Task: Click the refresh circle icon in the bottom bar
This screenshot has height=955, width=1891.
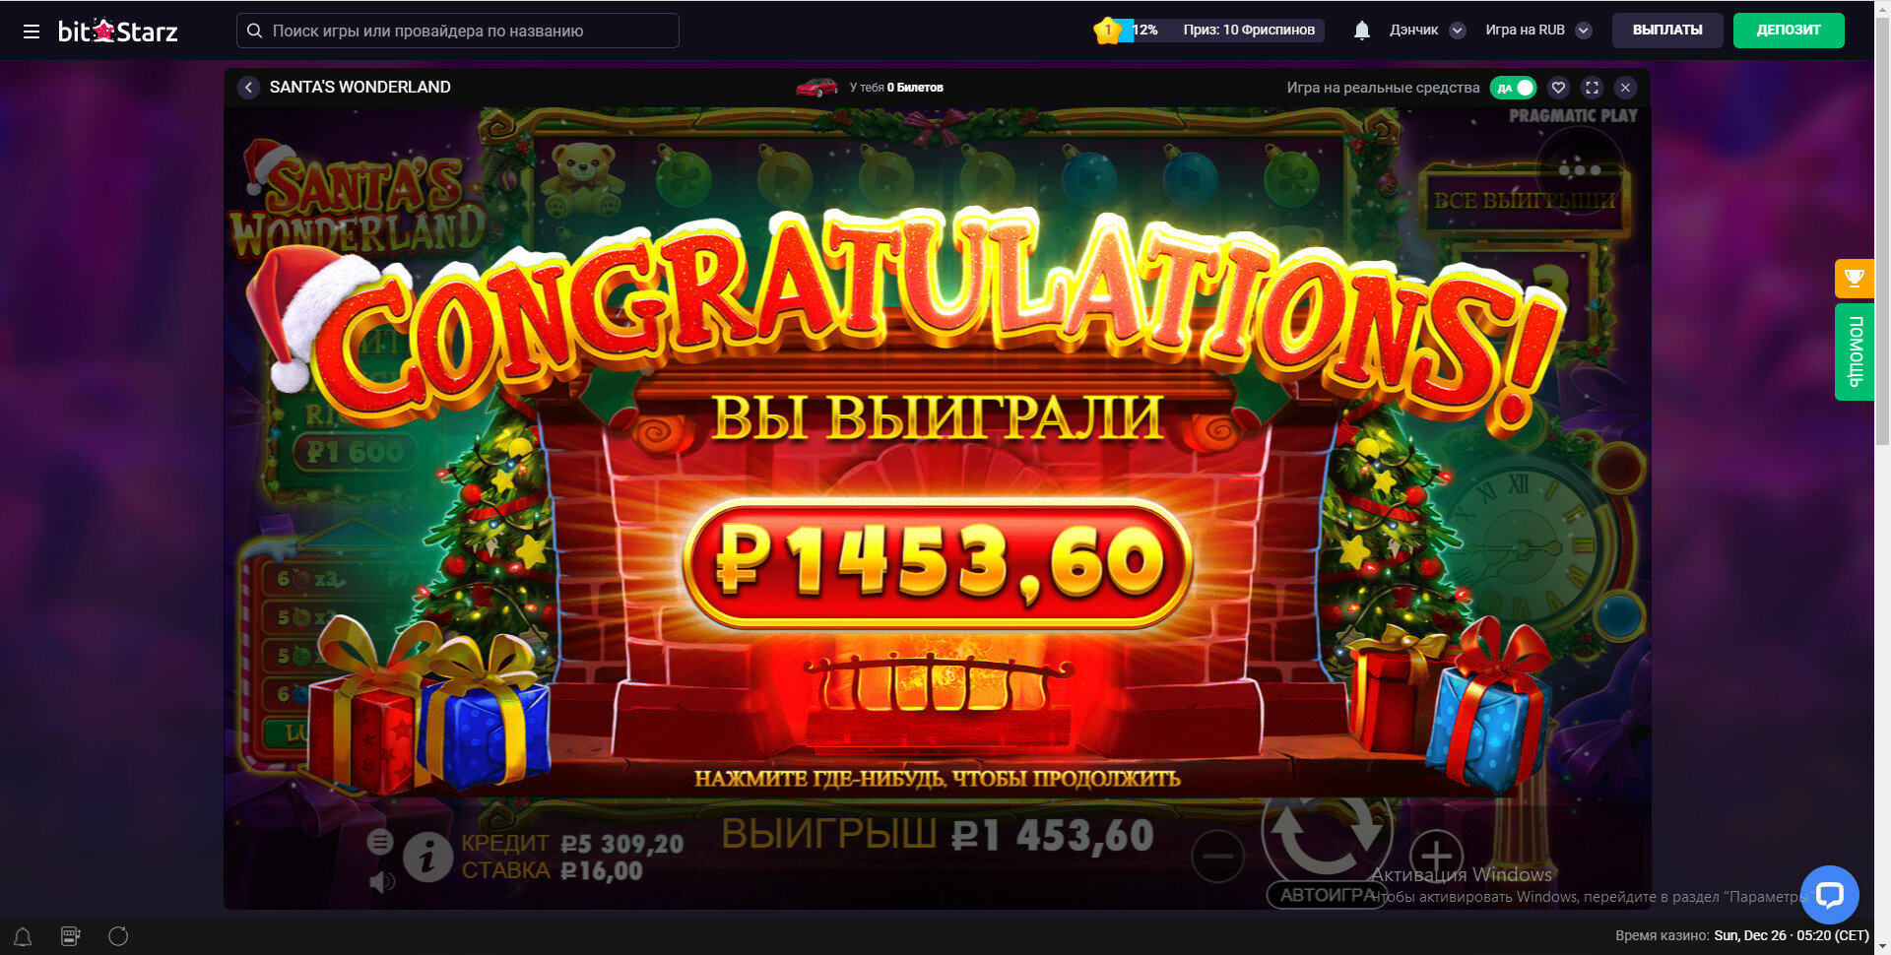Action: 118,936
